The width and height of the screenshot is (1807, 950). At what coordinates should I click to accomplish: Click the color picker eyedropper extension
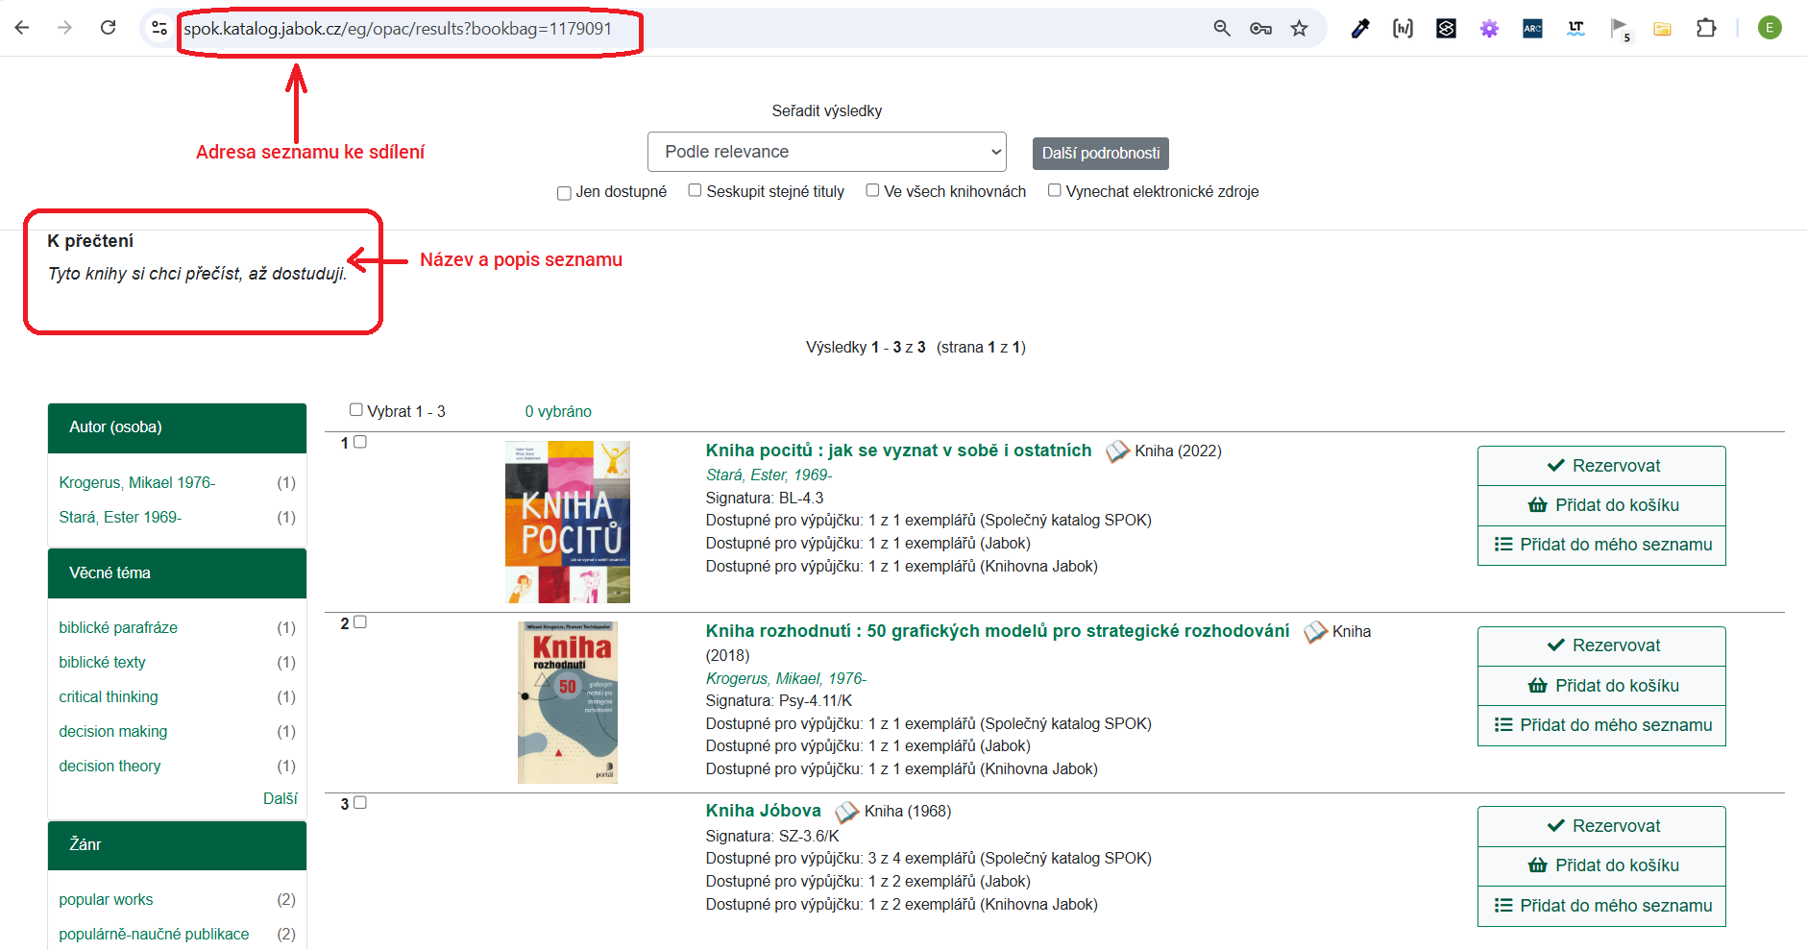coord(1360,29)
